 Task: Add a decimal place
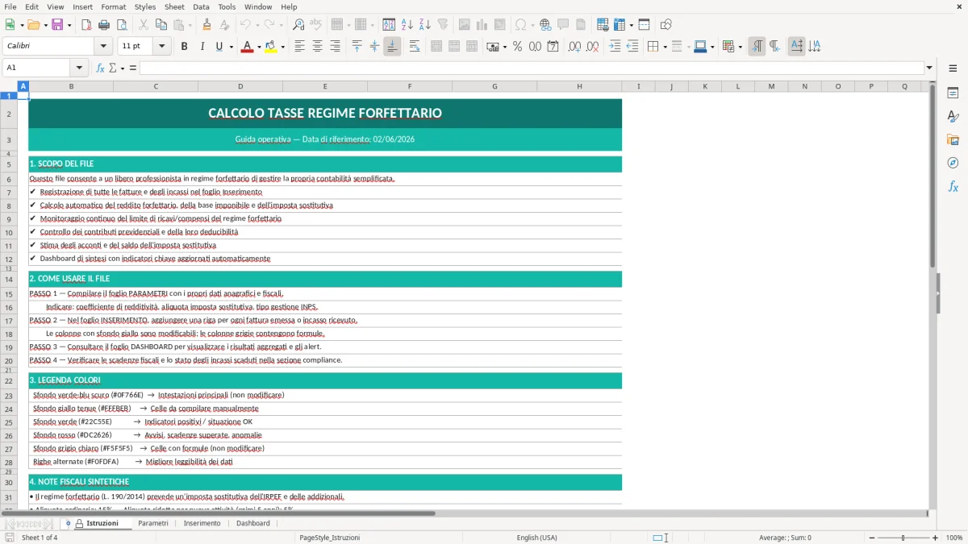pyautogui.click(x=575, y=47)
